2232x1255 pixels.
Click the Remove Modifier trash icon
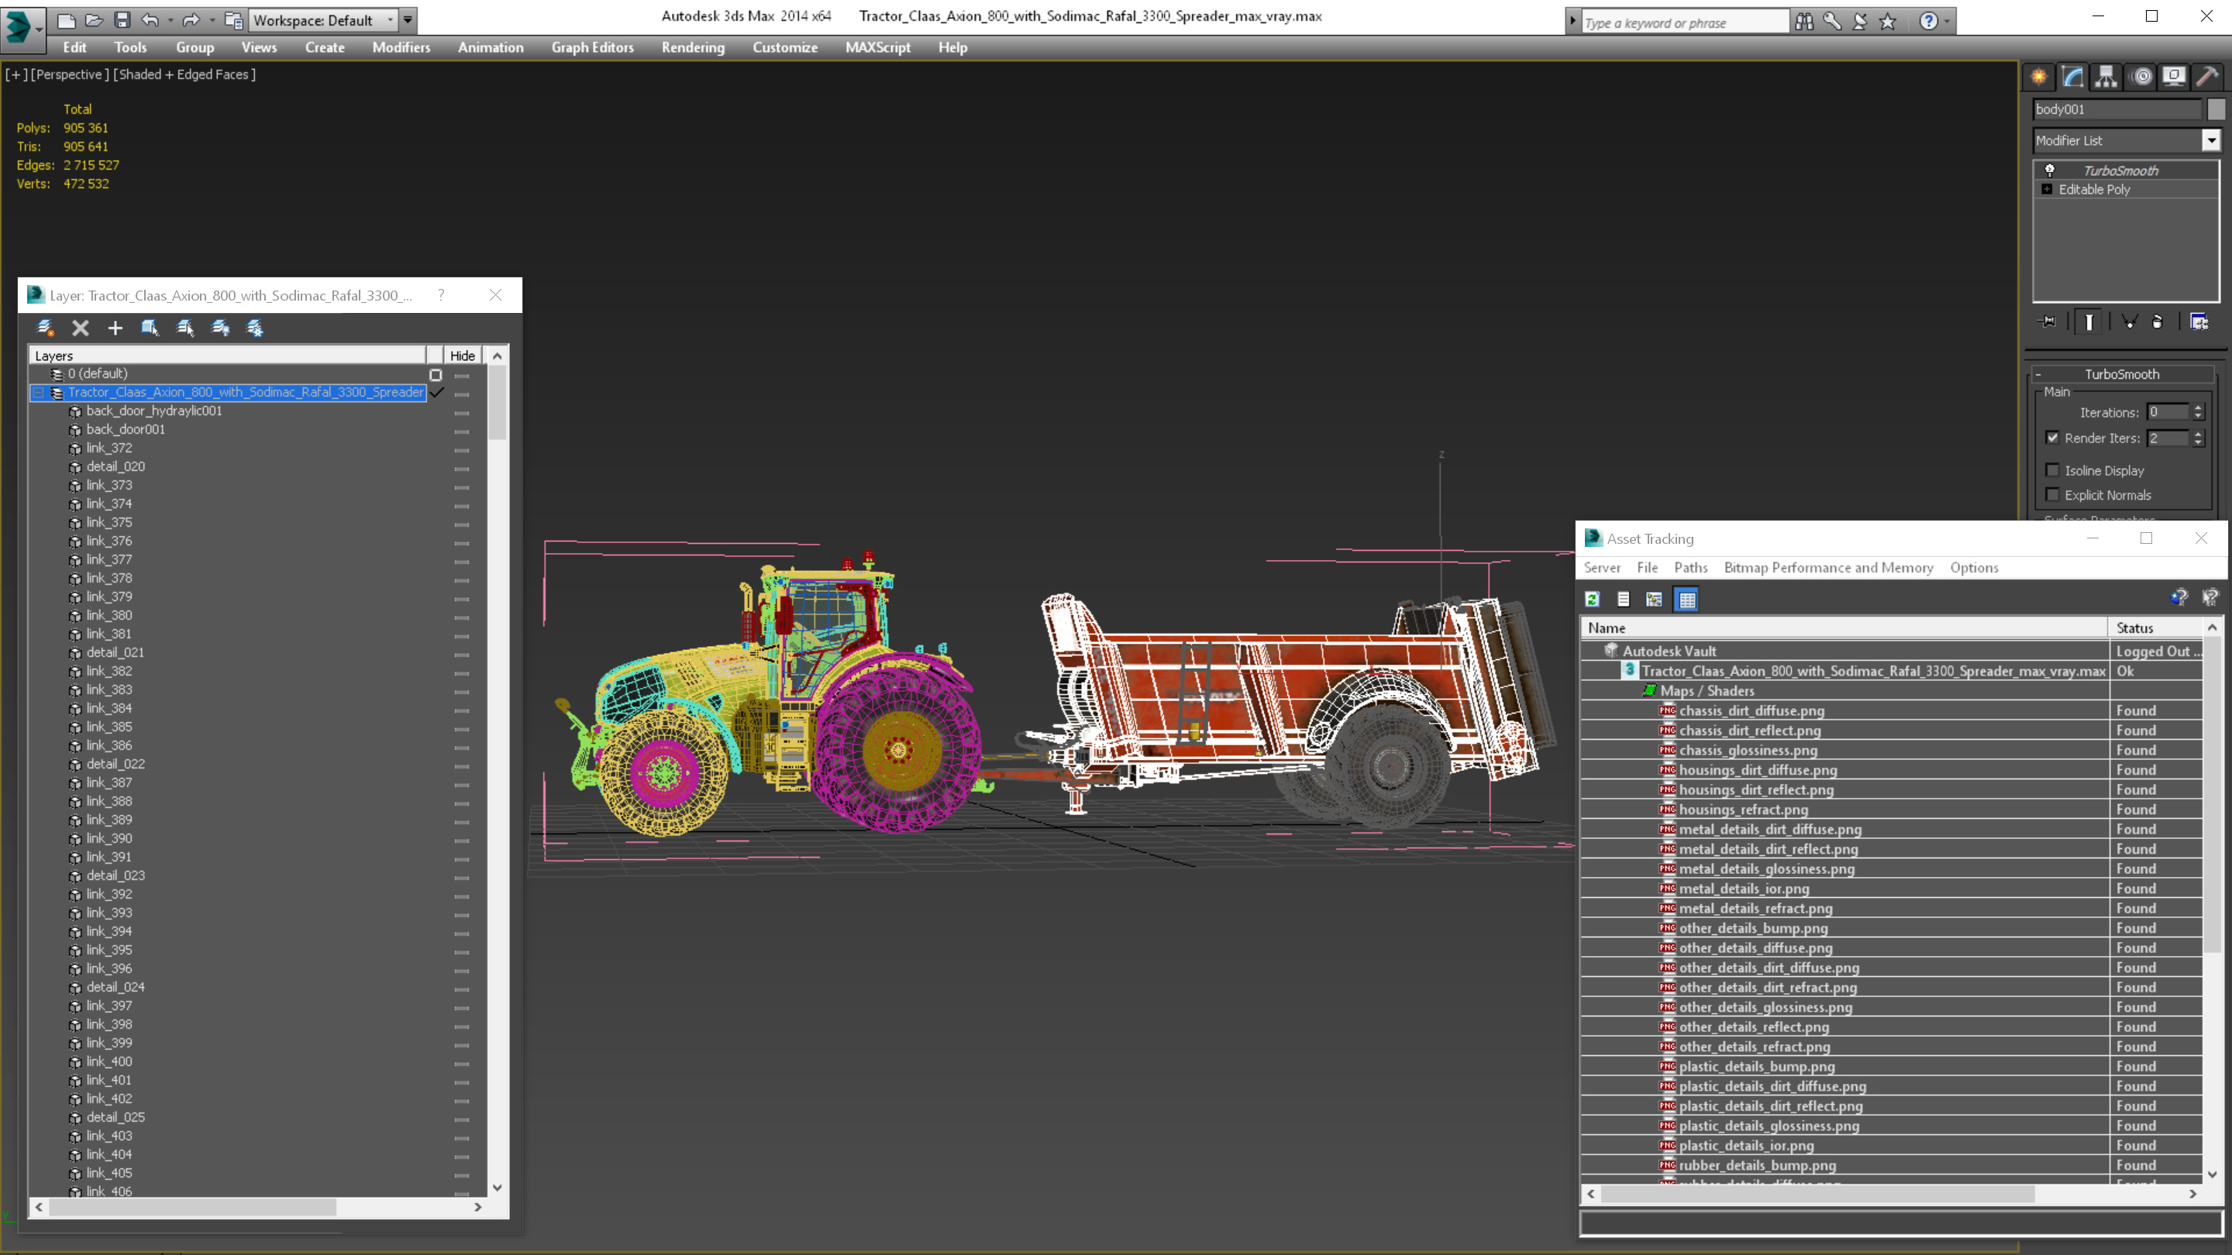click(x=2158, y=322)
